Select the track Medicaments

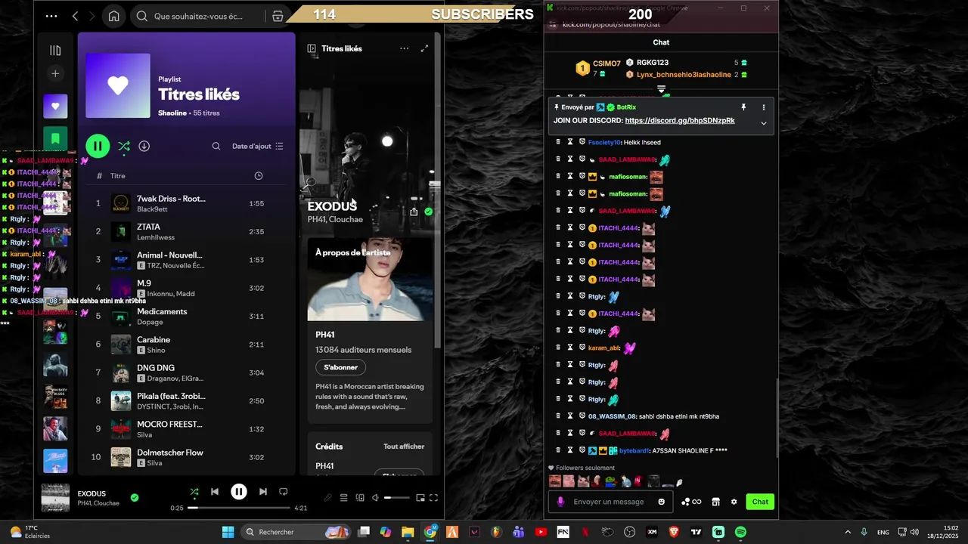click(x=186, y=316)
